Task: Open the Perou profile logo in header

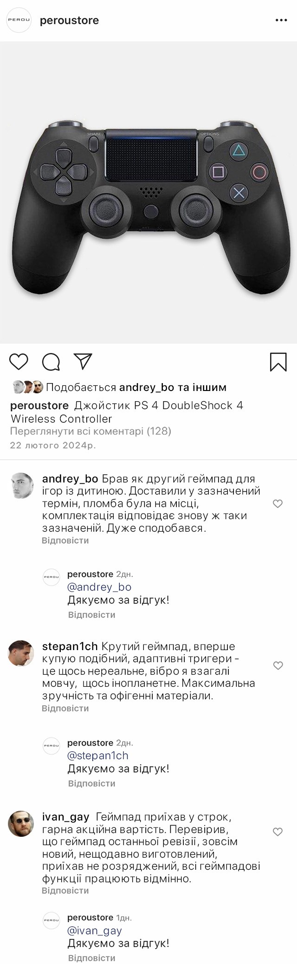Action: (x=19, y=20)
